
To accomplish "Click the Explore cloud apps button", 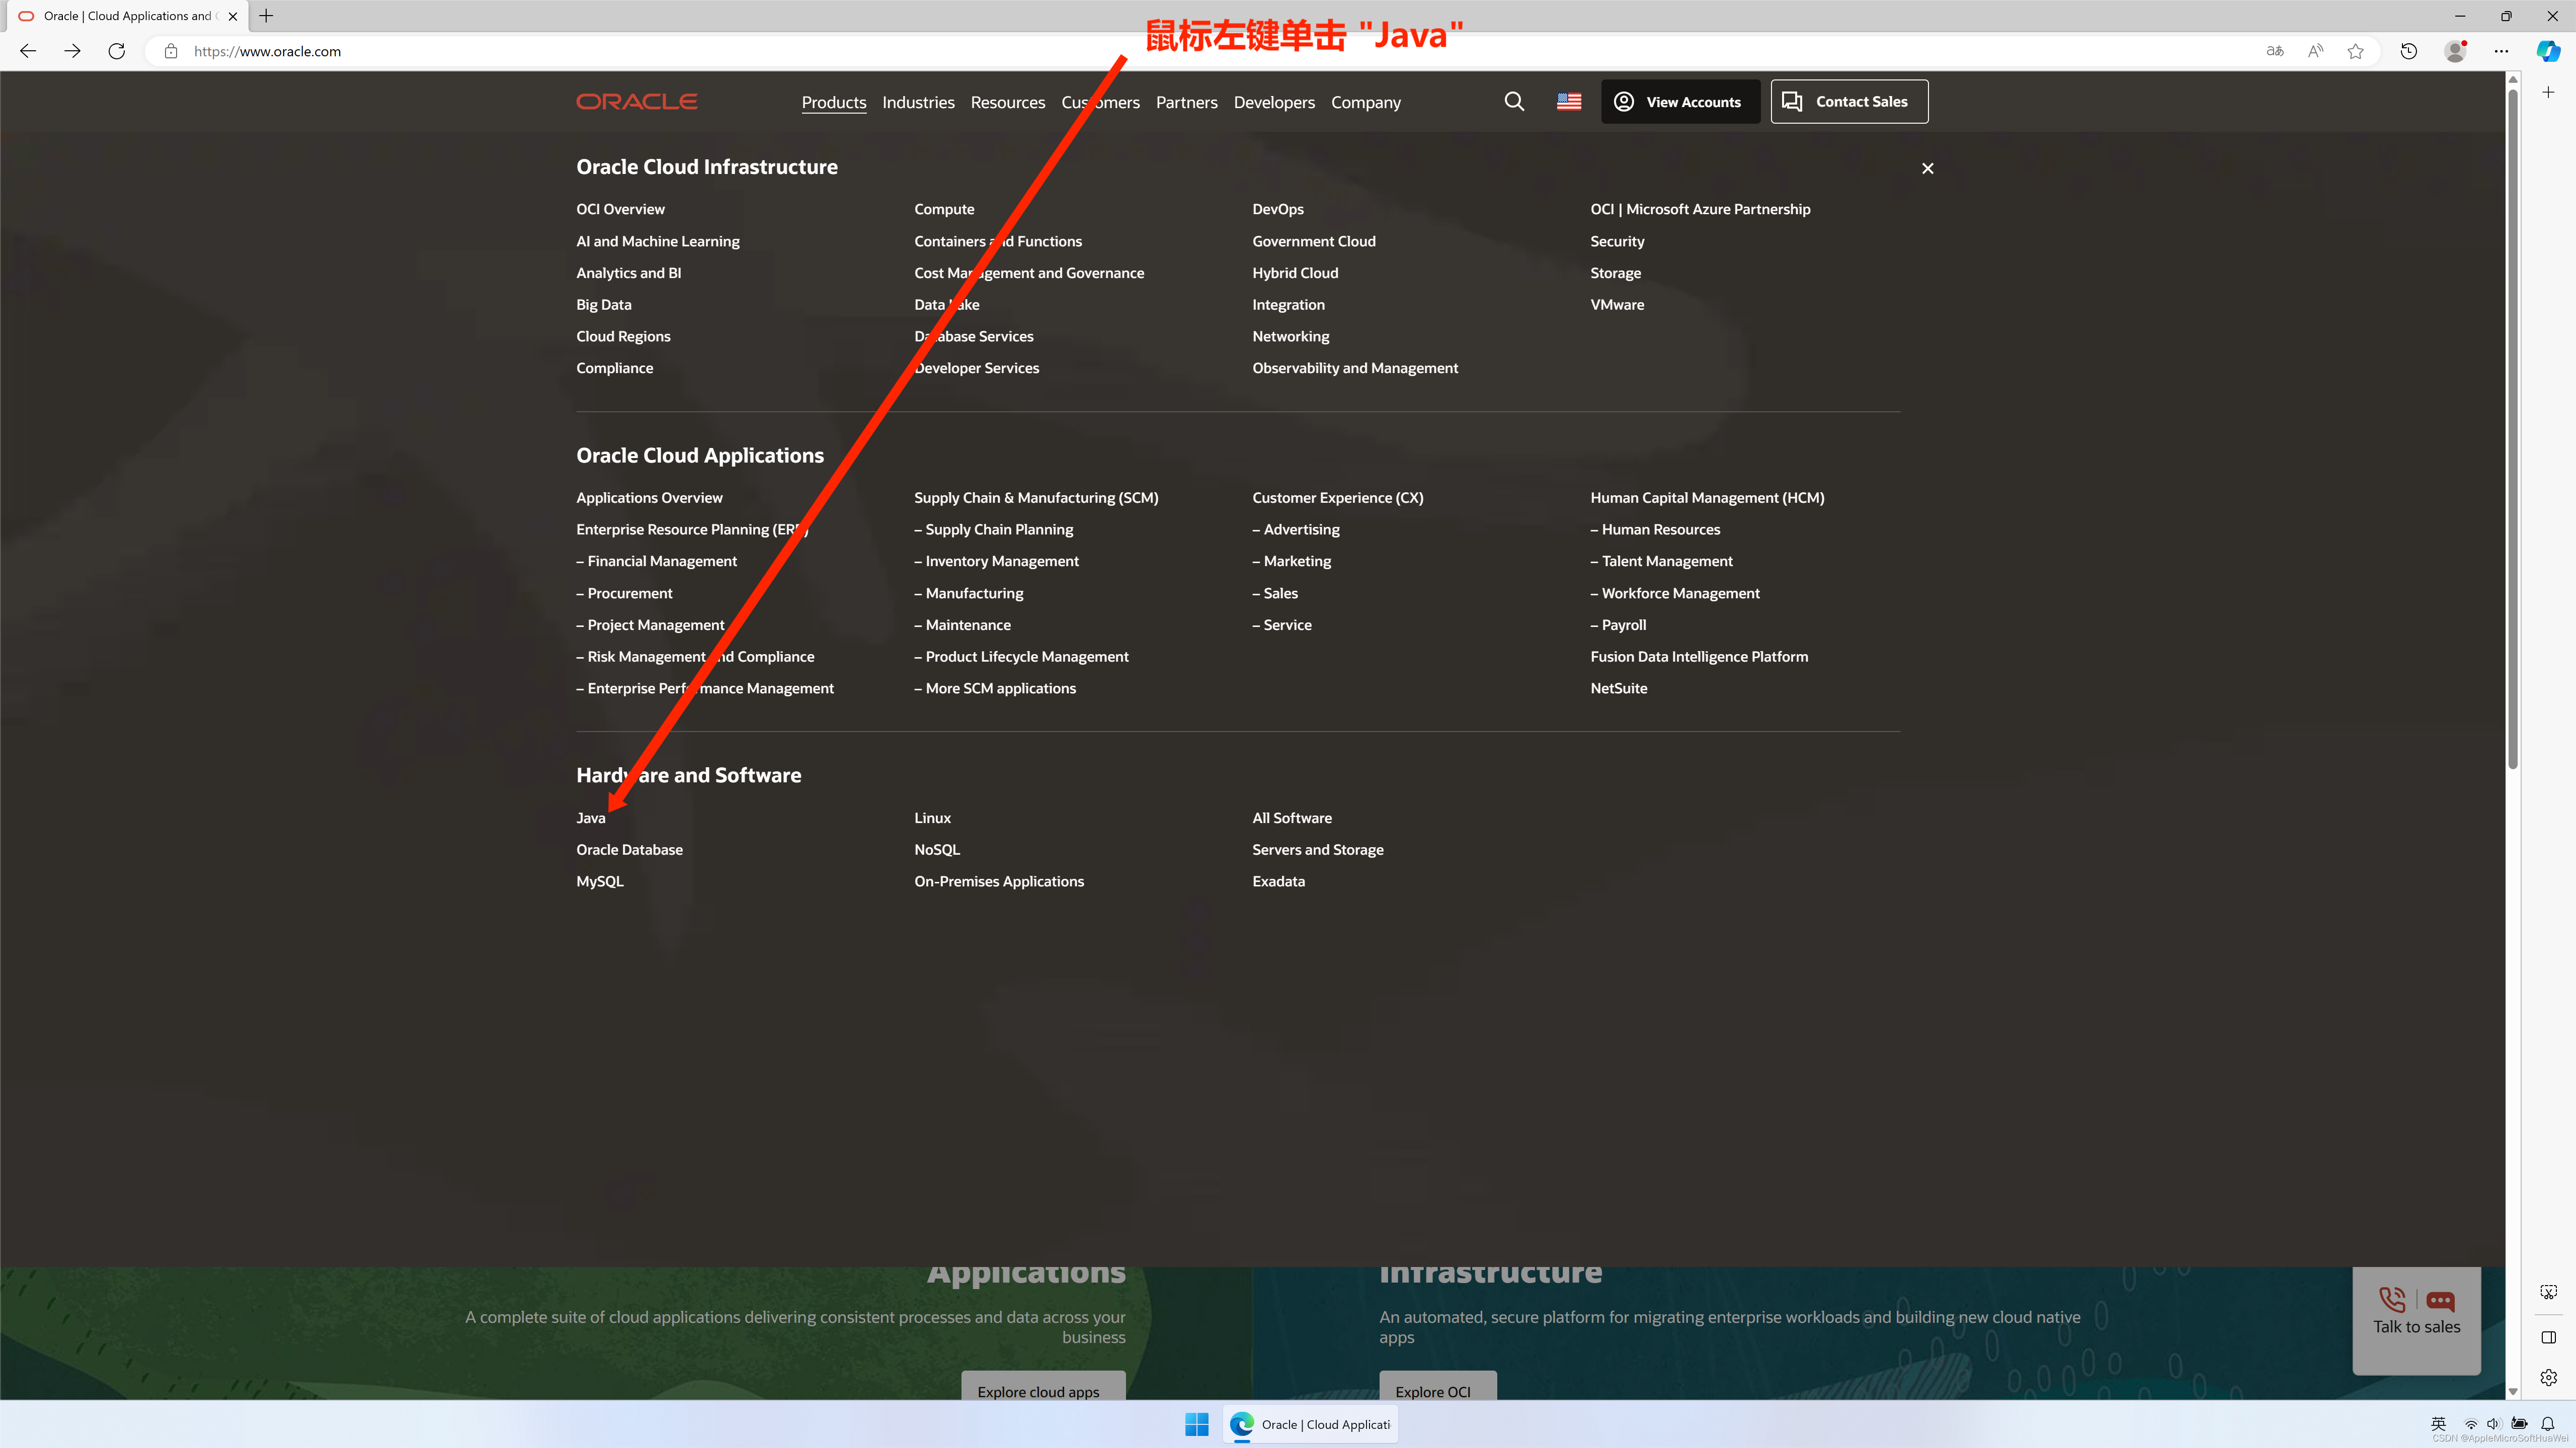I will (1042, 1391).
